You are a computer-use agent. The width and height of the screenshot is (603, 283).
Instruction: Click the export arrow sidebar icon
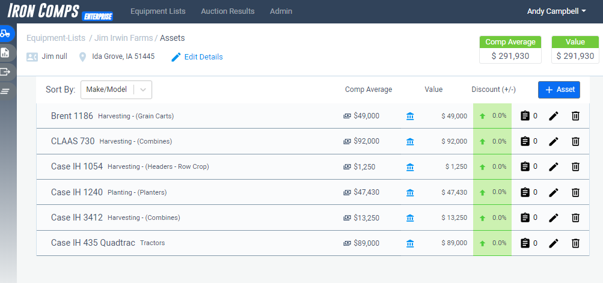pyautogui.click(x=5, y=72)
